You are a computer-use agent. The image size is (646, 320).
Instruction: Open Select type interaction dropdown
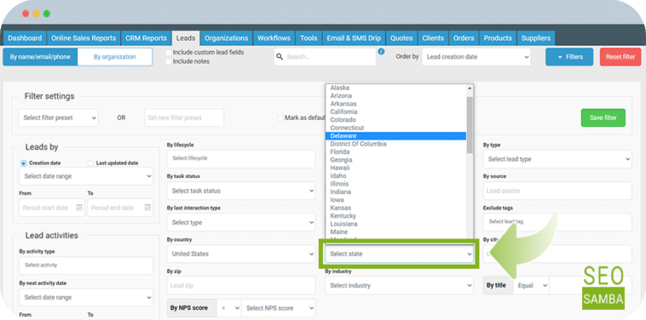pyautogui.click(x=241, y=223)
